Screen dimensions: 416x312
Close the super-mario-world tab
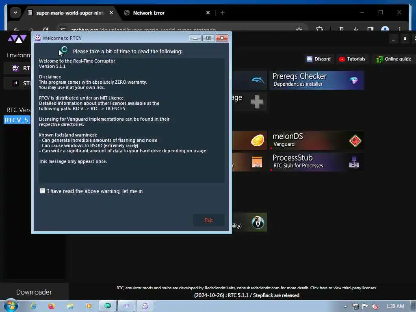pos(111,13)
